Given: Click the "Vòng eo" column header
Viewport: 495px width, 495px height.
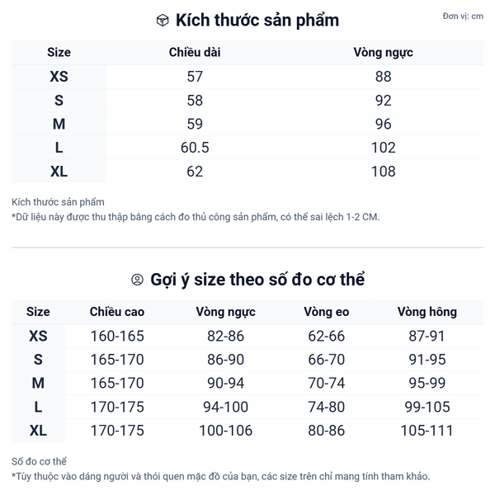Looking at the screenshot, I should [326, 312].
